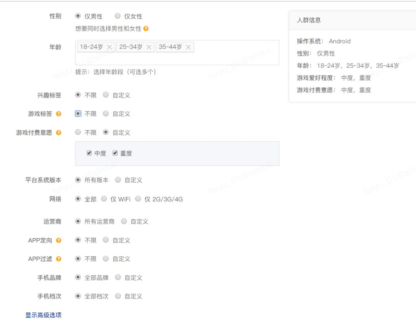Click help icon next to APP过滤
The image size is (416, 325).
tap(59, 259)
